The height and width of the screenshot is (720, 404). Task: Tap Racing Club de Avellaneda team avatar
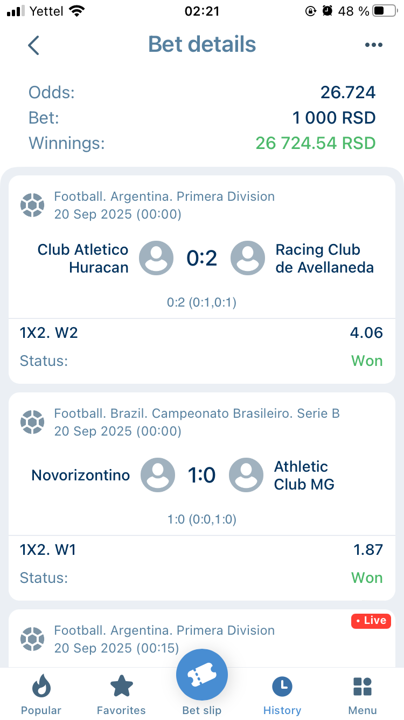pos(248,258)
